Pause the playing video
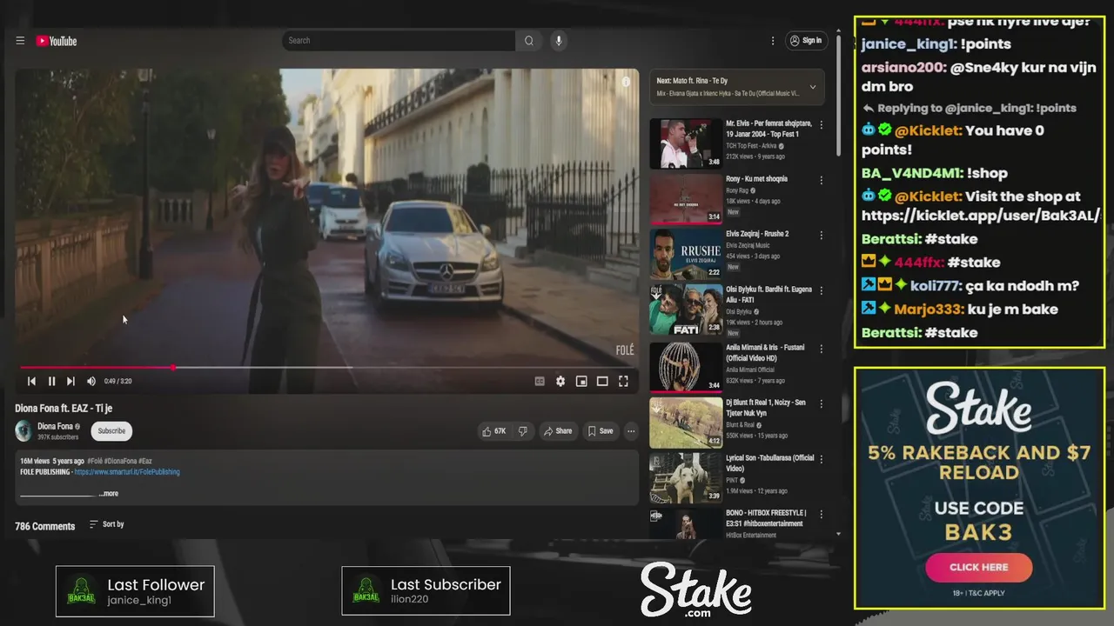The image size is (1114, 626). (51, 381)
